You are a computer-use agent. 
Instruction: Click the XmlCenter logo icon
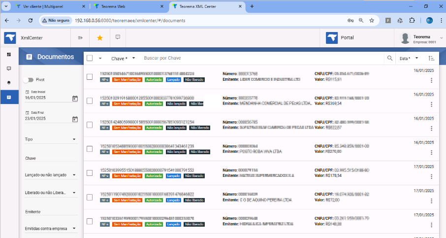pyautogui.click(x=10, y=38)
